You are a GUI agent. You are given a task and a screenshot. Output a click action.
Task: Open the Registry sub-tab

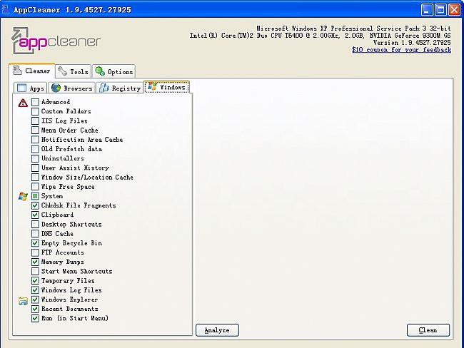(x=119, y=88)
